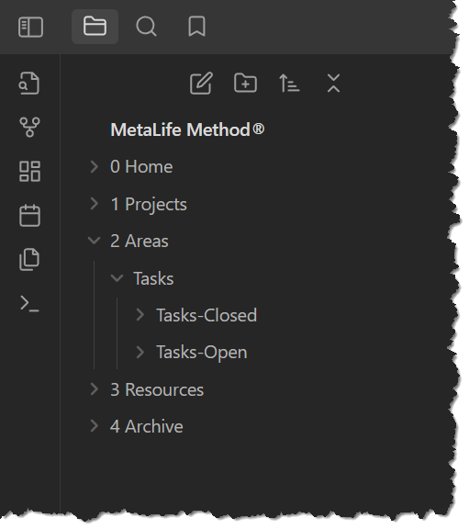Click the templates copy-pages icon
The width and height of the screenshot is (469, 529).
[x=29, y=259]
